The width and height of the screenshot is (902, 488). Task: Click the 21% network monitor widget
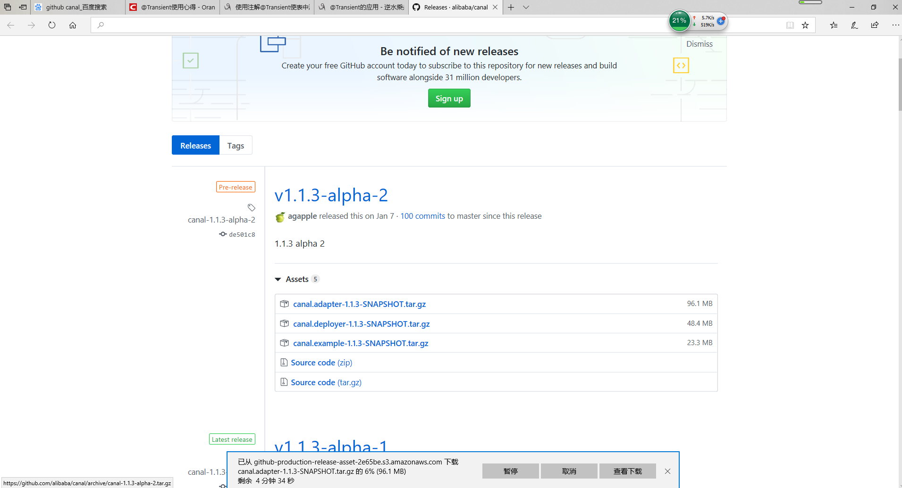[x=680, y=21]
